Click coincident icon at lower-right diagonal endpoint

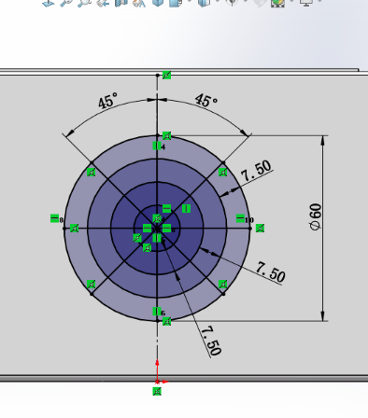[x=223, y=284]
